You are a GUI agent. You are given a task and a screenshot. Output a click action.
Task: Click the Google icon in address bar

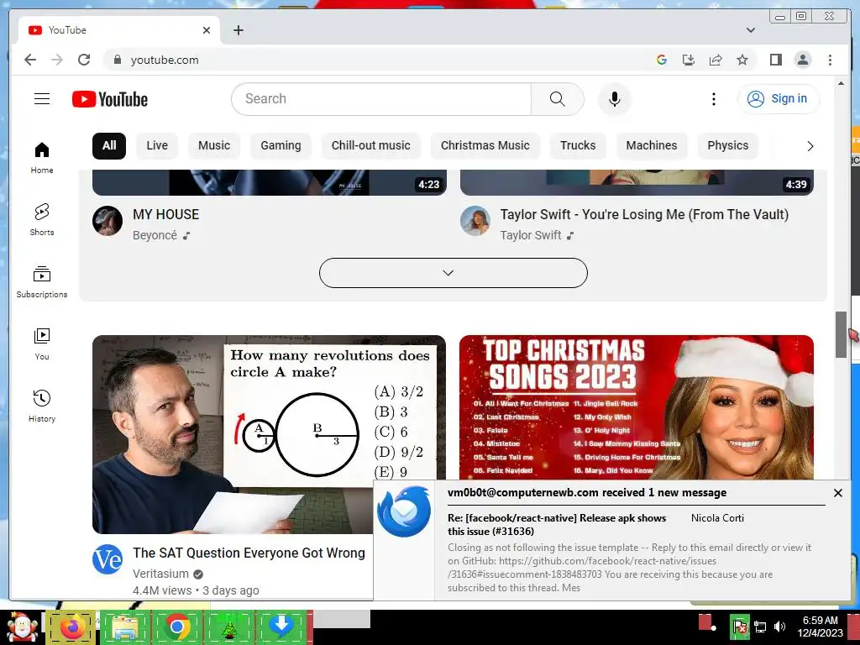(x=662, y=60)
